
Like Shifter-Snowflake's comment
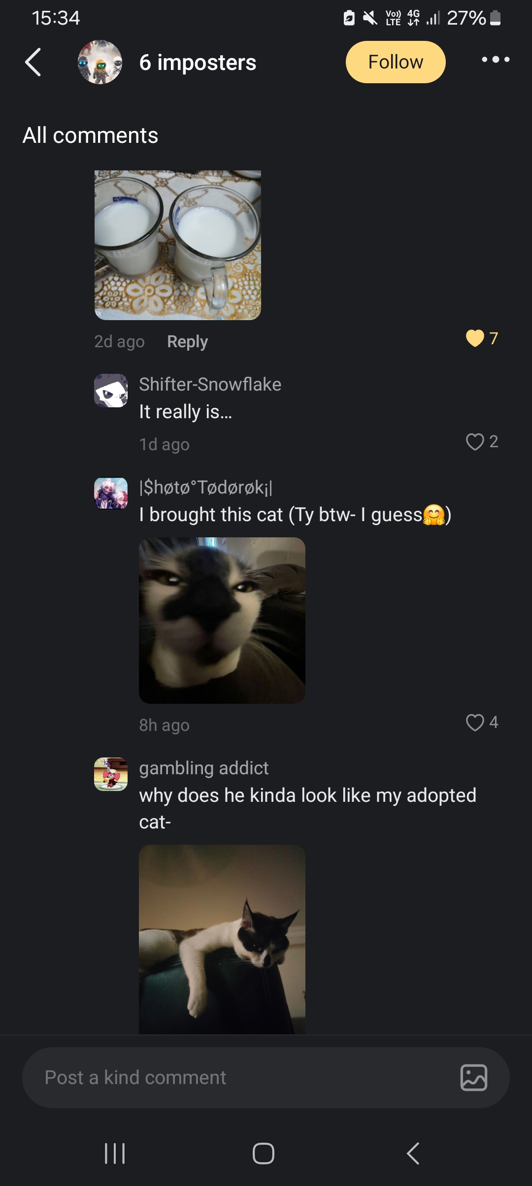point(475,442)
